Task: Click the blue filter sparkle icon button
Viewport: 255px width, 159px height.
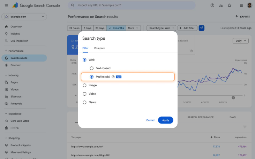Action: click(202, 28)
